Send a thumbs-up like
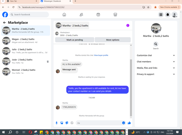This screenshot has height=135, width=182. 129,123
